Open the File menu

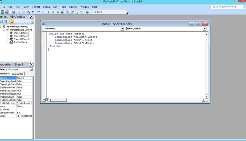3,7
